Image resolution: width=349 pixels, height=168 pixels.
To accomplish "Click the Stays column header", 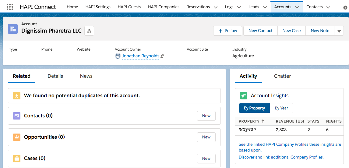I will (313, 121).
